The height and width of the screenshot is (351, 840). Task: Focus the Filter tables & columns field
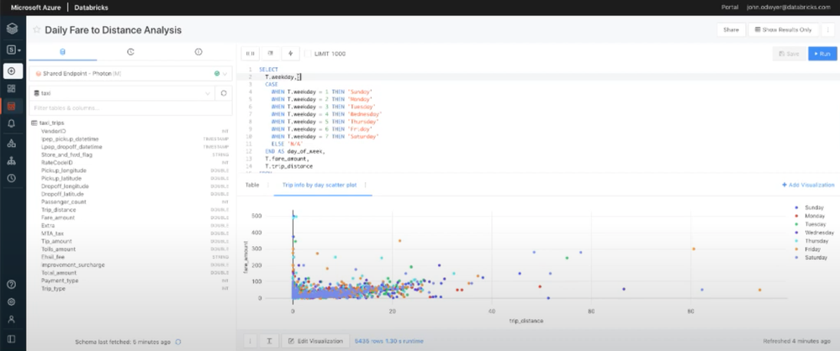coord(130,108)
